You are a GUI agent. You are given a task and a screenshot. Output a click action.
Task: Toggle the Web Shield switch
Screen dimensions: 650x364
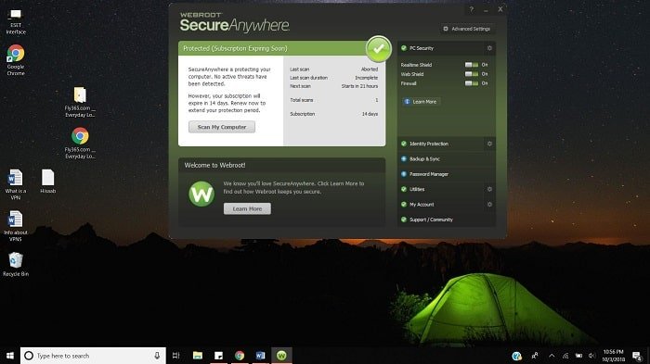point(472,74)
